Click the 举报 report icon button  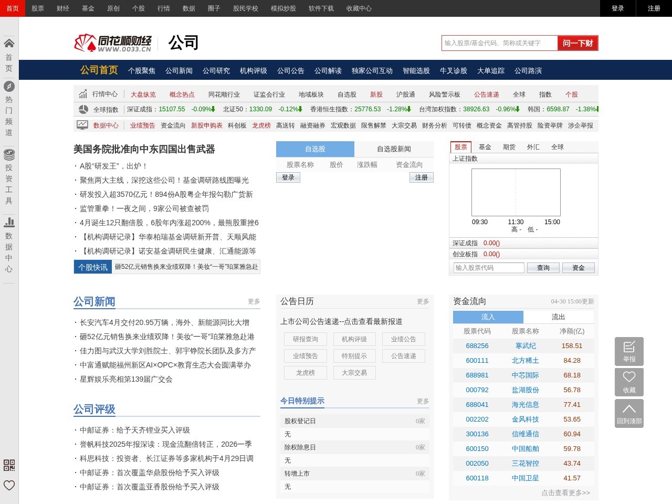[629, 351]
